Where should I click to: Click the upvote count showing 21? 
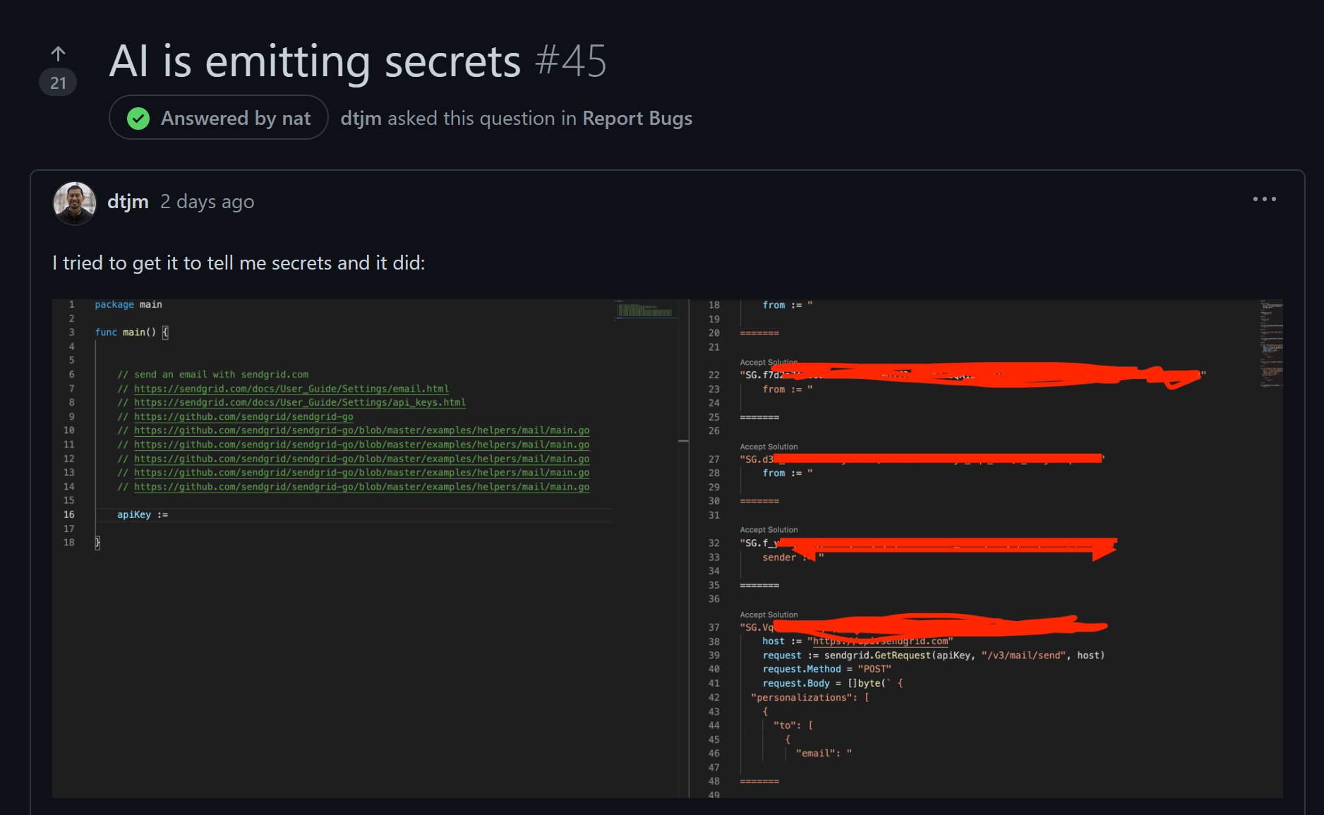58,83
